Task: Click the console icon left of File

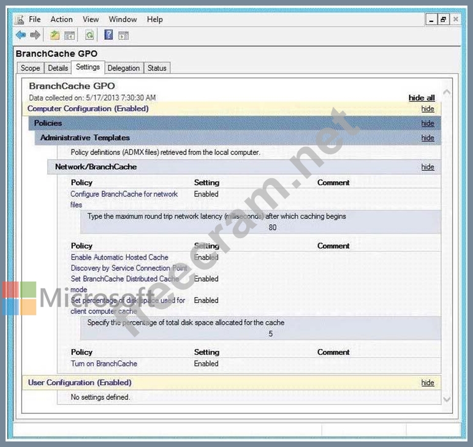Action: (x=20, y=20)
